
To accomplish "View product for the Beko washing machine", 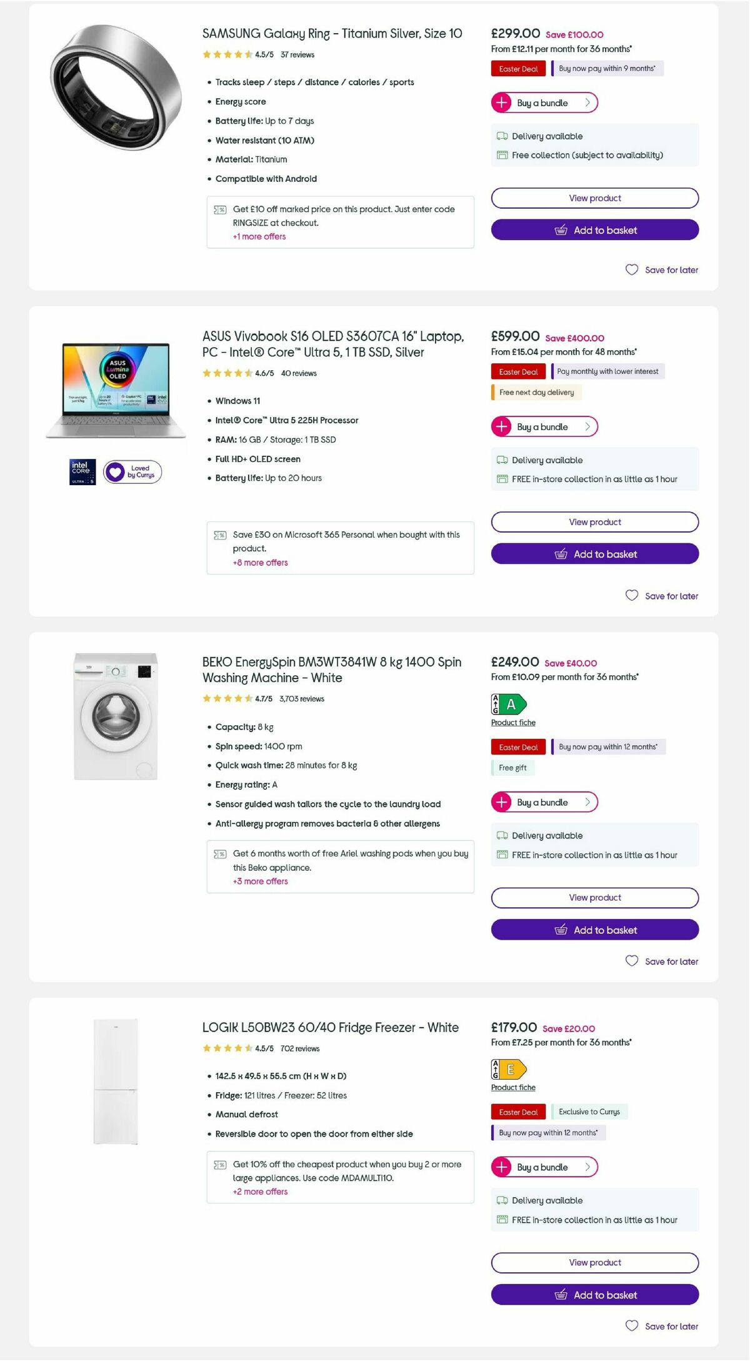I will click(594, 897).
